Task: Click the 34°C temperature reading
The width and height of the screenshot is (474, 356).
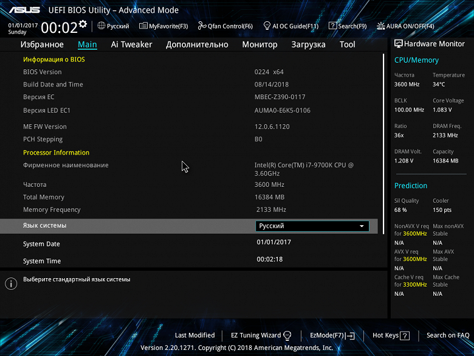Action: (439, 84)
